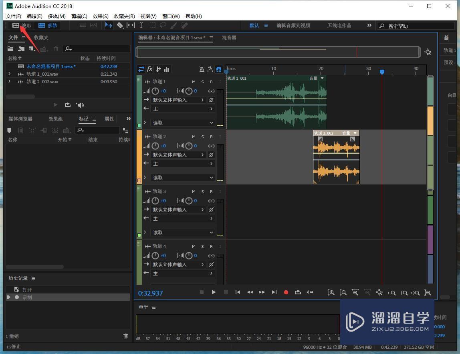Click the Loop Playback icon in Files panel
Screen dimensions: 460x354
point(67,105)
